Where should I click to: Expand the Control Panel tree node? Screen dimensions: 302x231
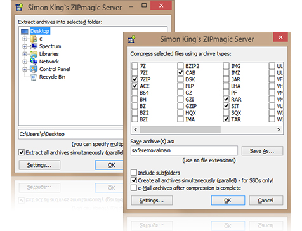[25, 69]
